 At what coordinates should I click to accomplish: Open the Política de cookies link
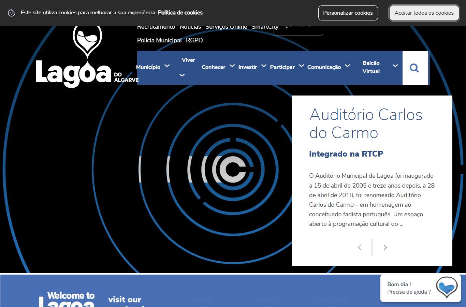point(180,13)
